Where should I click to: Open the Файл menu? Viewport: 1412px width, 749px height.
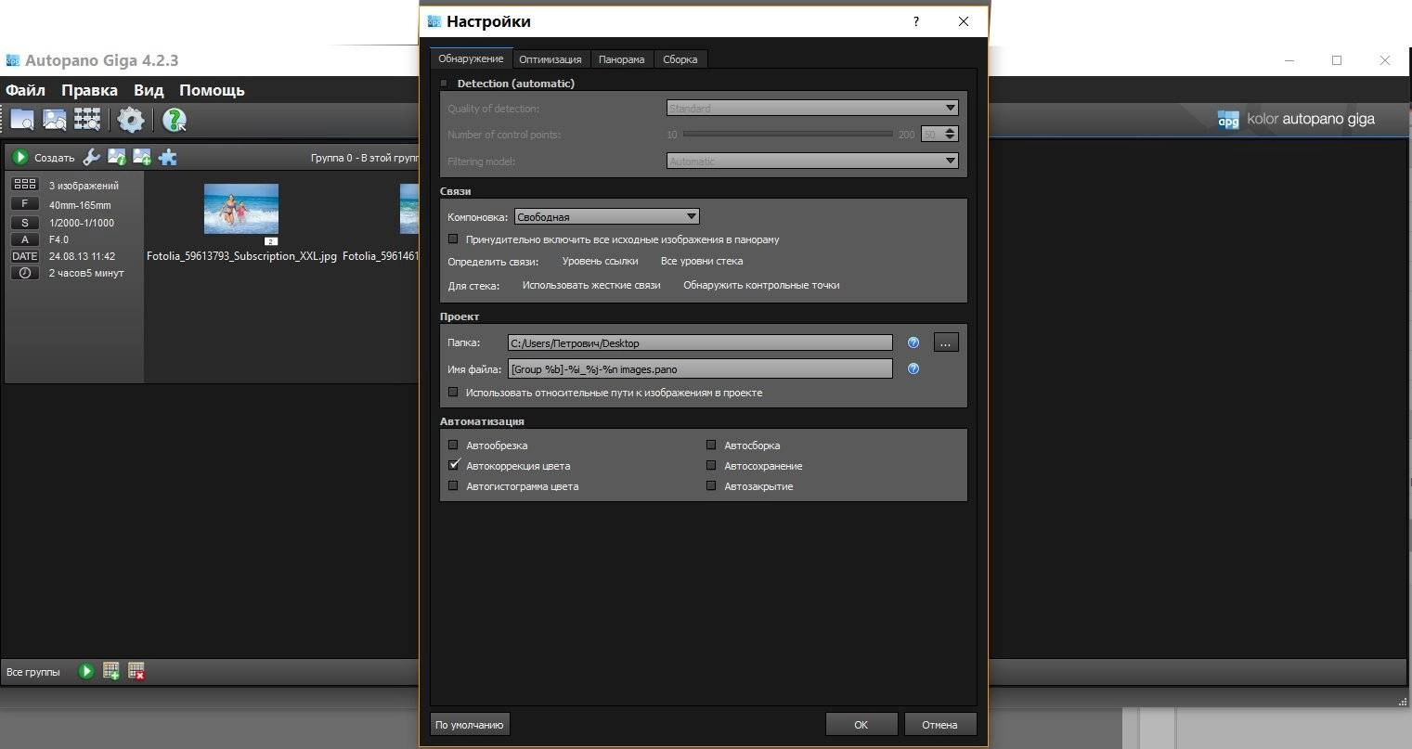[x=26, y=90]
